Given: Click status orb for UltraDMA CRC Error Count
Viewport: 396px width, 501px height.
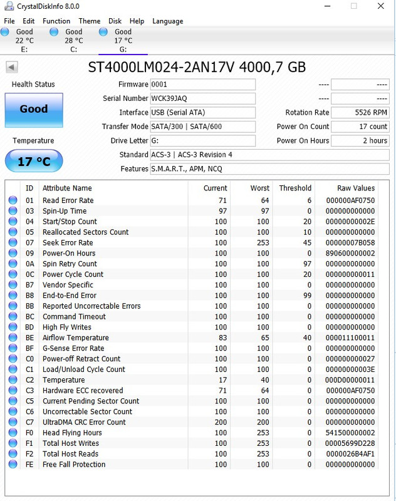Looking at the screenshot, I should click(13, 421).
